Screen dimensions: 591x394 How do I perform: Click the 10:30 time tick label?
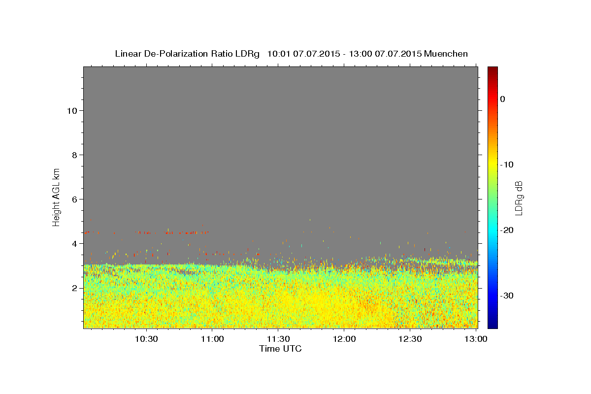click(147, 339)
